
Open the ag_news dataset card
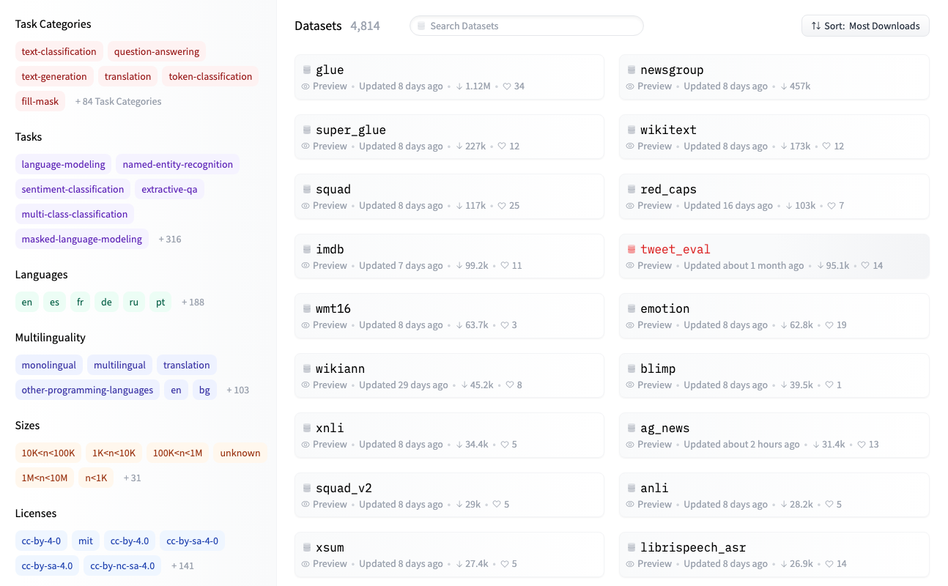tap(664, 429)
